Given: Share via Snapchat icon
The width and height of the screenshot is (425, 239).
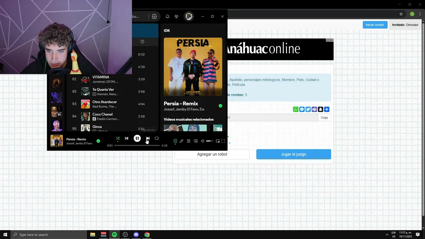Looking at the screenshot, I should pos(320,109).
